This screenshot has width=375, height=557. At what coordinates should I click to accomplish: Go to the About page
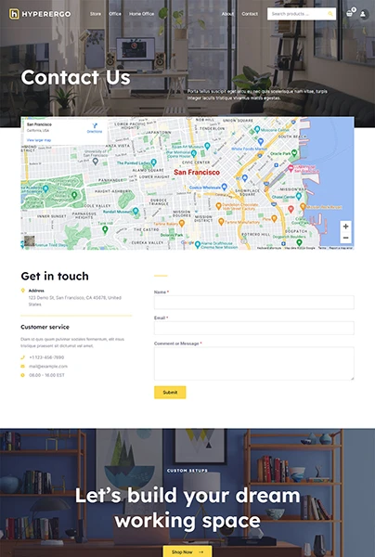pos(227,14)
